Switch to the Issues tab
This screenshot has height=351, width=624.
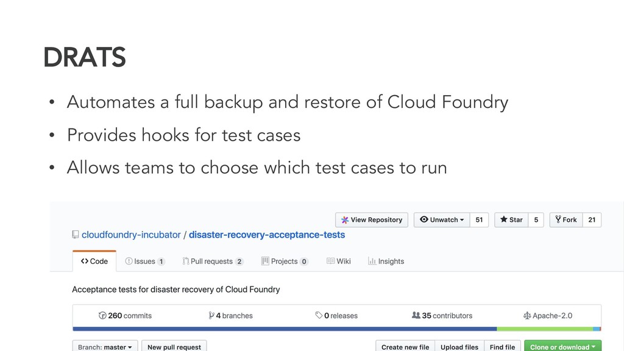click(x=145, y=261)
